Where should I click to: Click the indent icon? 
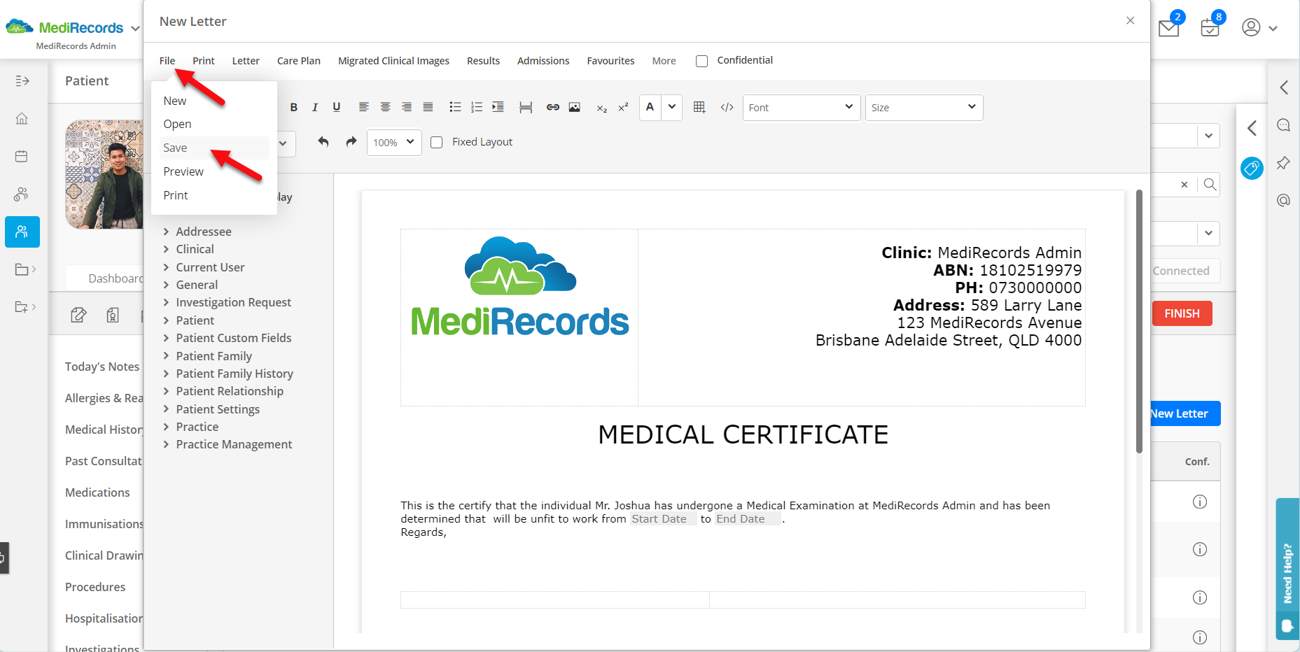pyautogui.click(x=498, y=107)
